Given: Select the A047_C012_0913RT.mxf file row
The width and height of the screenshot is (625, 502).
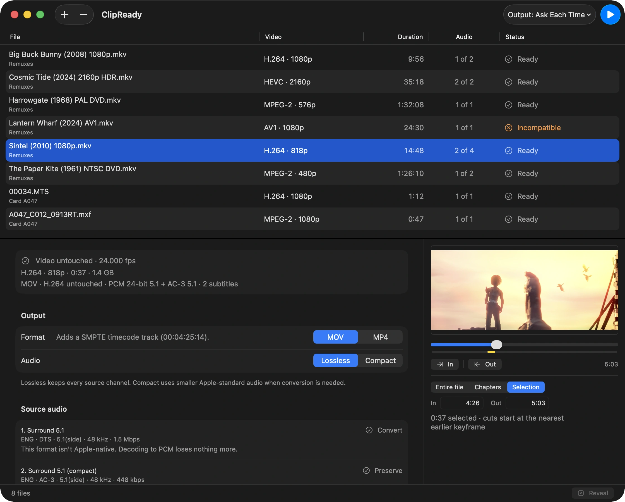Looking at the screenshot, I should (312, 219).
